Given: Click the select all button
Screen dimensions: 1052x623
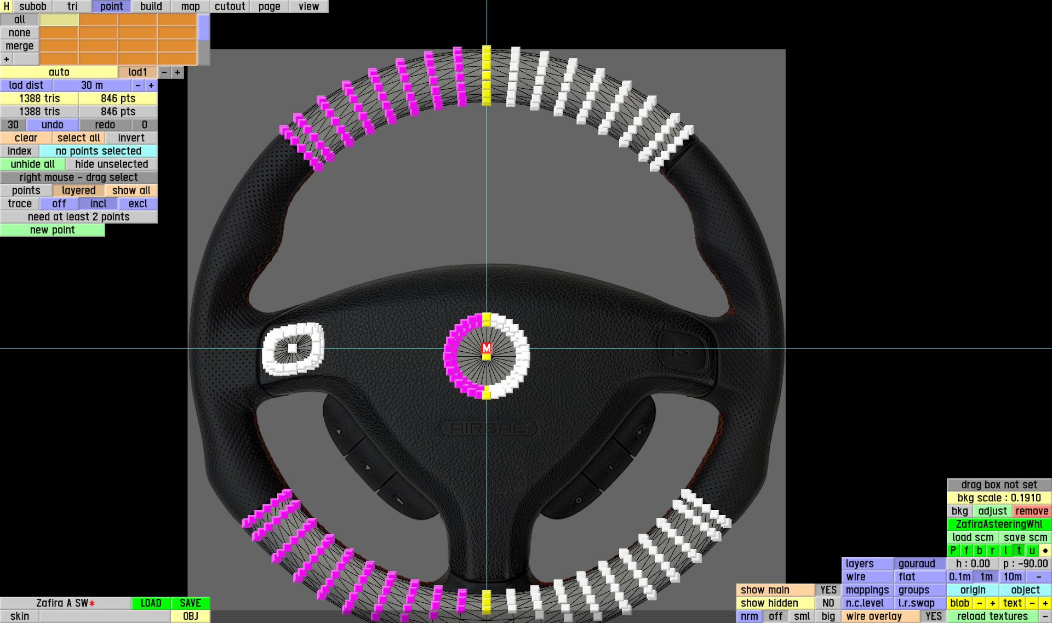Looking at the screenshot, I should click(x=78, y=138).
